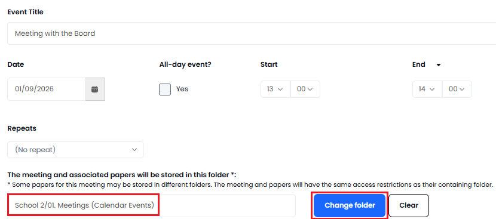Screen dimensions: 496x219
Task: Click the Event Title label
Action: [25, 12]
